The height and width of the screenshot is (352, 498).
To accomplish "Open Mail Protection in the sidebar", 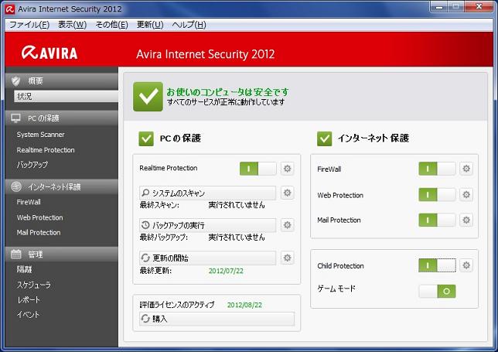I will (x=39, y=233).
